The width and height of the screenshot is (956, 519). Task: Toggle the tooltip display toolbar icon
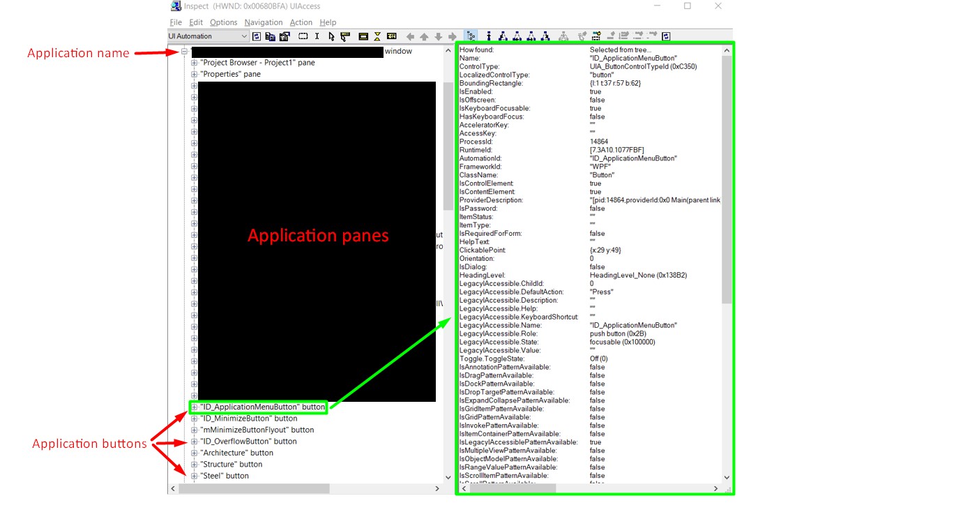(344, 36)
